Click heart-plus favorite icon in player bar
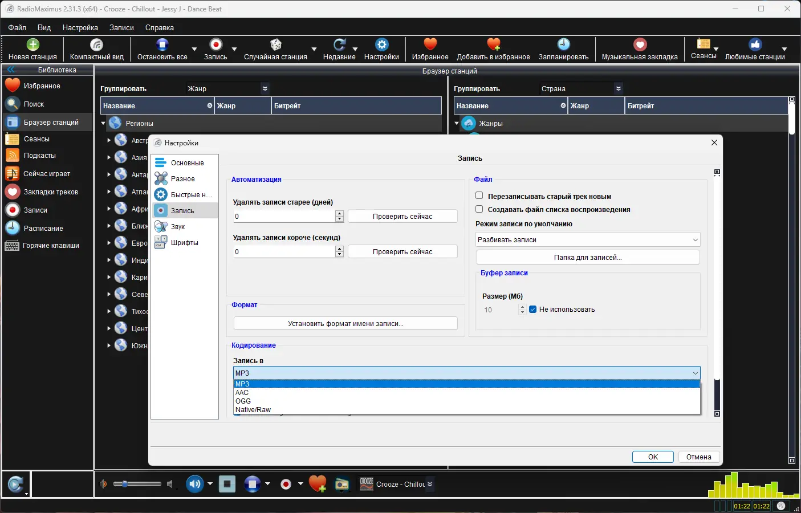 (x=318, y=484)
